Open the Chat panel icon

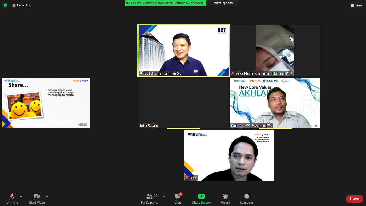click(177, 196)
